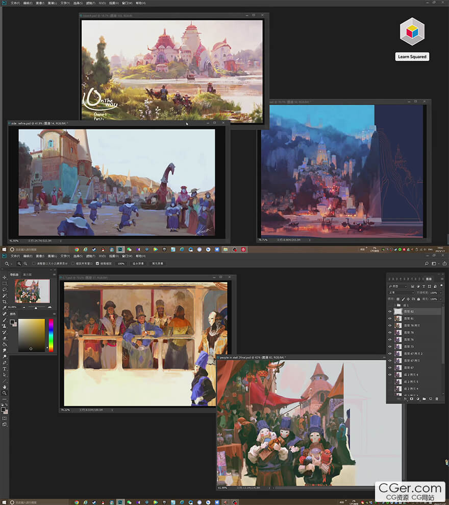
Task: Select the Clone Stamp tool
Action: [5, 326]
